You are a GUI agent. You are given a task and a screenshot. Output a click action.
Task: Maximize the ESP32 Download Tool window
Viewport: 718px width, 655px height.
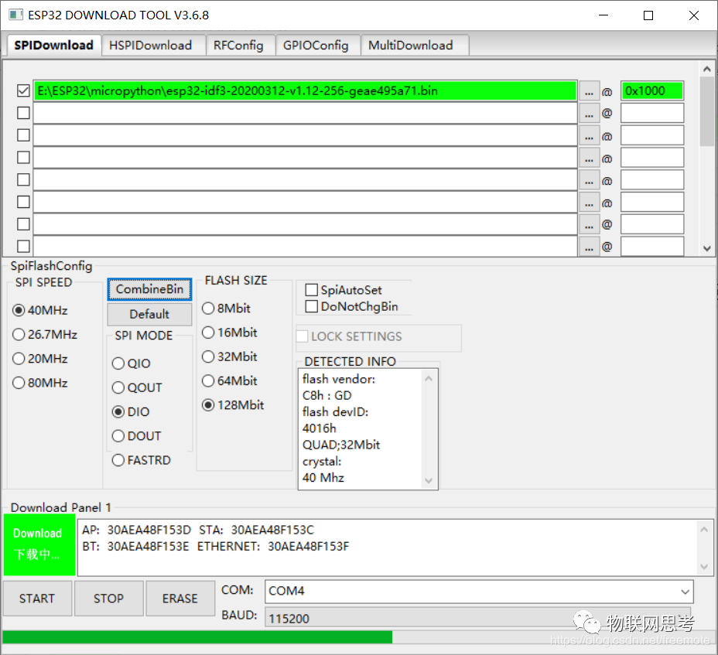(x=648, y=15)
